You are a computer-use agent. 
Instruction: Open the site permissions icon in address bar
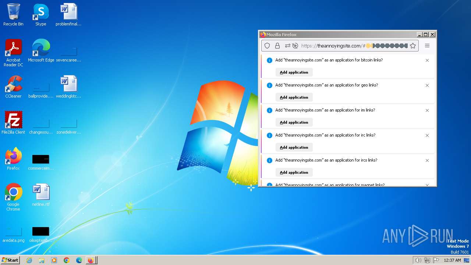[288, 46]
